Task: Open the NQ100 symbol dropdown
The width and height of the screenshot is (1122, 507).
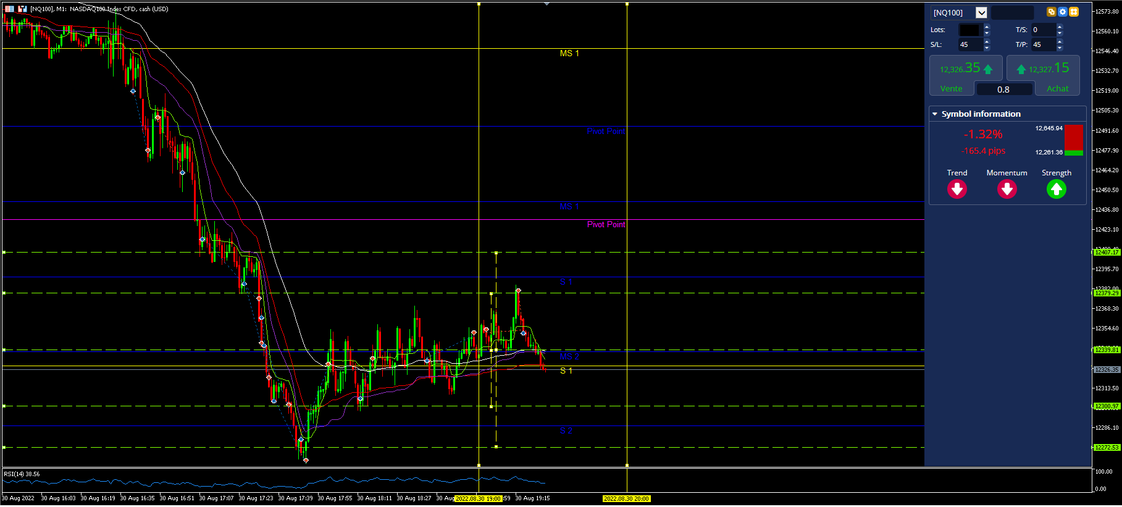Action: [x=981, y=12]
